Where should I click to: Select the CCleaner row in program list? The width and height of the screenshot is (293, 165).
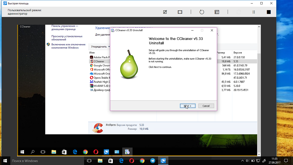coord(99,61)
